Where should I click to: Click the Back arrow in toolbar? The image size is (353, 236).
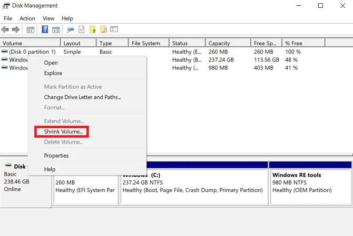[6, 29]
